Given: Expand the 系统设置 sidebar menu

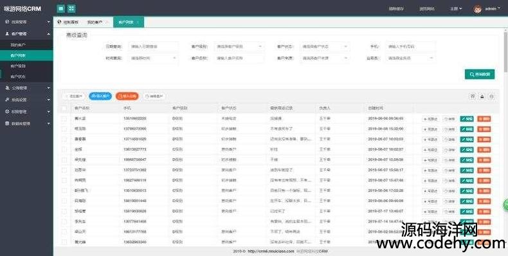Looking at the screenshot, I should (x=26, y=100).
